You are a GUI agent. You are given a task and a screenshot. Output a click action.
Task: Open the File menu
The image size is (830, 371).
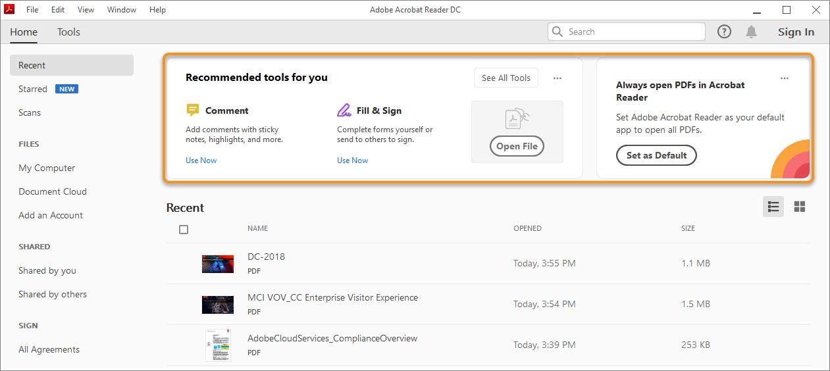[x=32, y=10]
